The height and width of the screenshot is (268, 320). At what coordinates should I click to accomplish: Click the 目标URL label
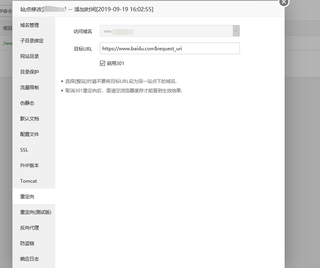tap(83, 49)
